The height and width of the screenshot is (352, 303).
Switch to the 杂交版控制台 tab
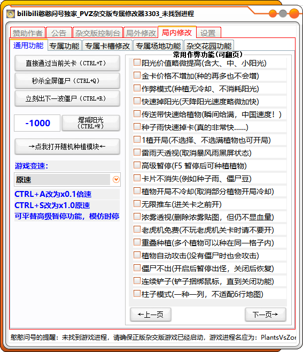point(98,33)
